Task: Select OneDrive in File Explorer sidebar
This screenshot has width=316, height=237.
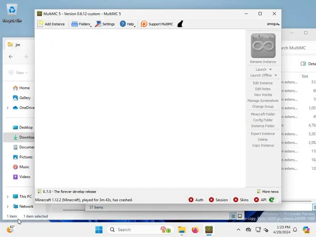Action: (23, 108)
